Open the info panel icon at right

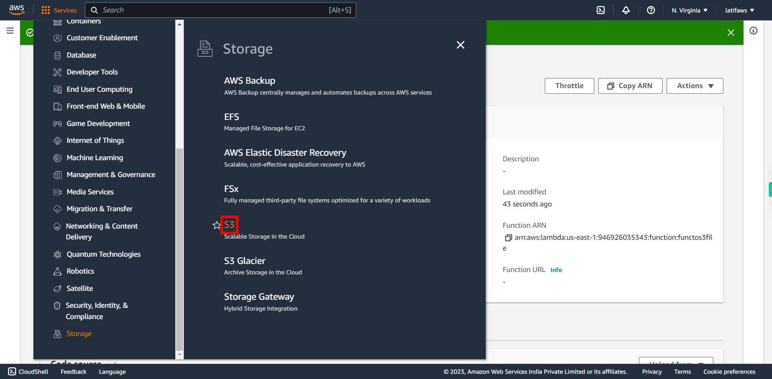click(x=754, y=31)
